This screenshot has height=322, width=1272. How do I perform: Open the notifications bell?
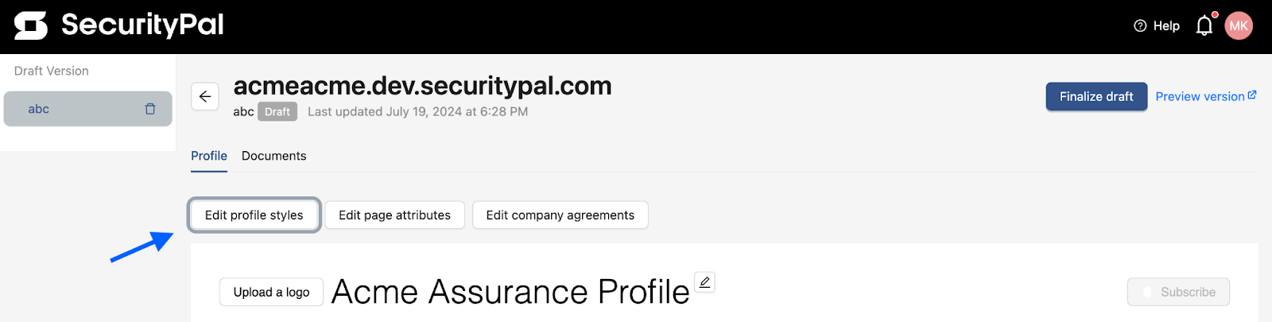[x=1205, y=25]
